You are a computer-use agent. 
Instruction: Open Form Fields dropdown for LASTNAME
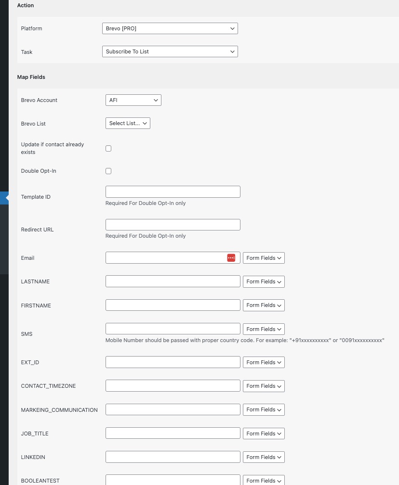point(264,282)
